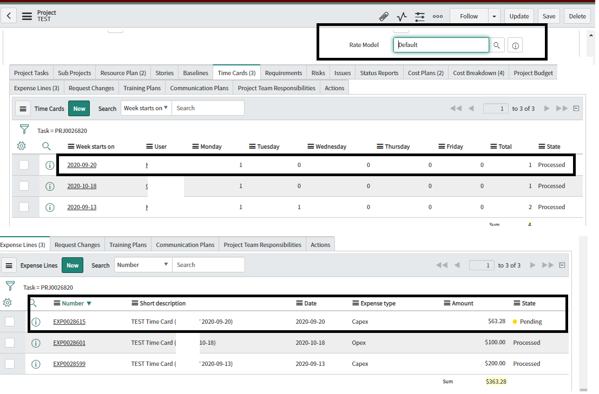Switch to Project Tasks tab

click(31, 73)
